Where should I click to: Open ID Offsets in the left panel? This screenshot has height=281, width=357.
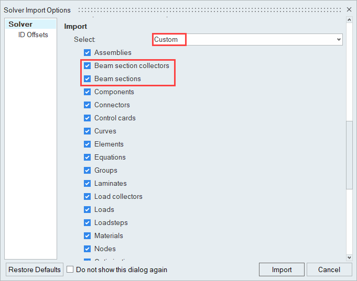(33, 35)
